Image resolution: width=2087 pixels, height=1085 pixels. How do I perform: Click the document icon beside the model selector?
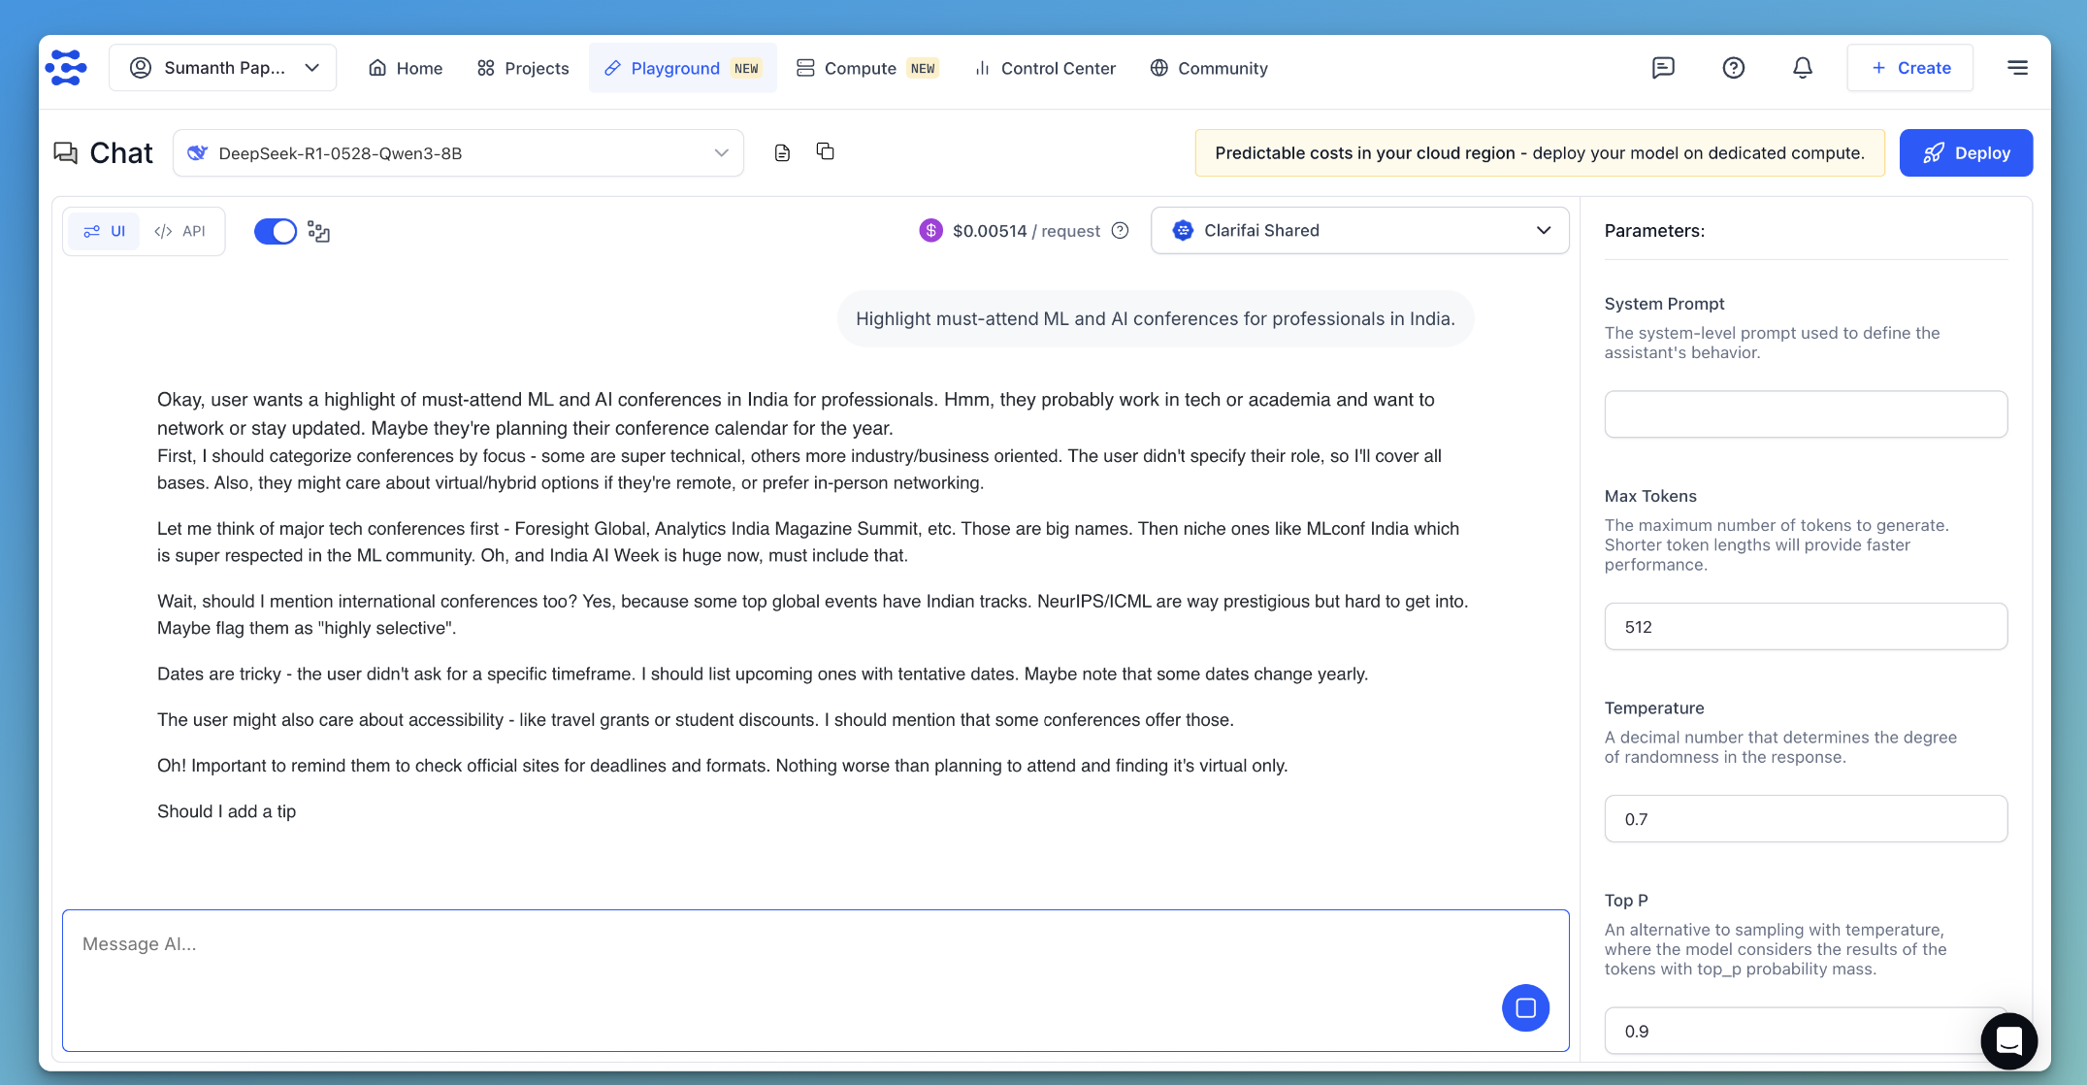click(x=782, y=152)
